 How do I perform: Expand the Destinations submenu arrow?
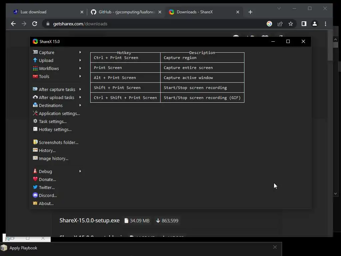[80, 105]
